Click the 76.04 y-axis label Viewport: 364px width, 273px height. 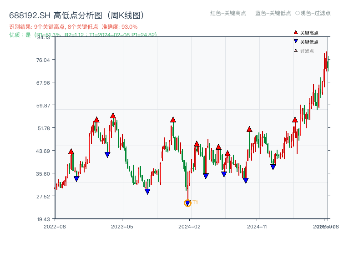(43, 60)
